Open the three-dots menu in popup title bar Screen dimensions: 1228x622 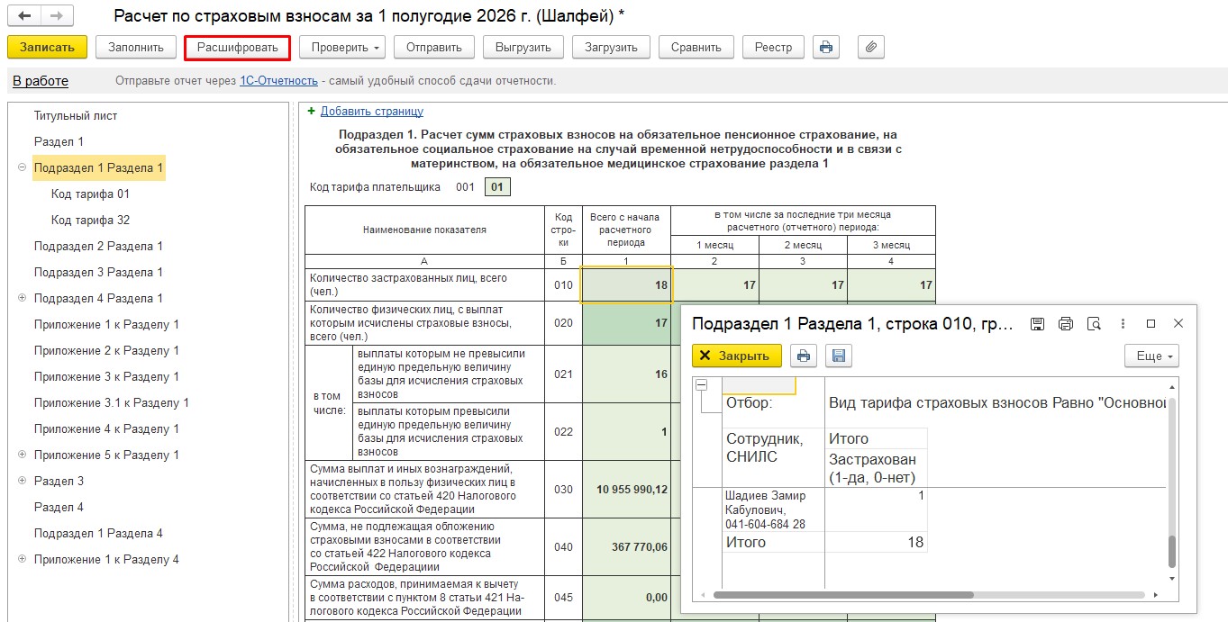(x=1123, y=323)
